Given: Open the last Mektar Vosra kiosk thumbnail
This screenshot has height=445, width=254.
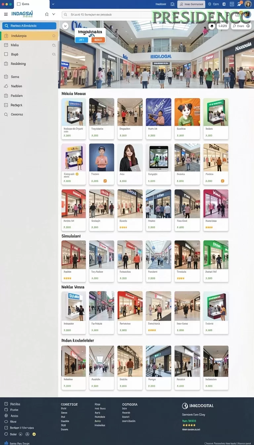Looking at the screenshot, I should point(216,306).
